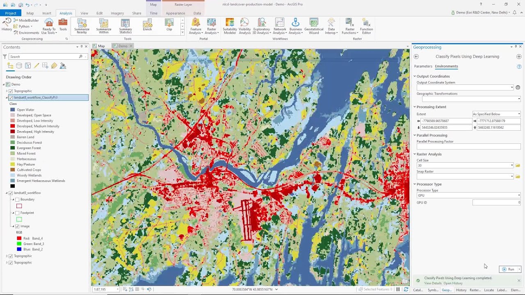Toggle landsat8_workflow_ClassifyPi3 layer visibility

click(11, 98)
